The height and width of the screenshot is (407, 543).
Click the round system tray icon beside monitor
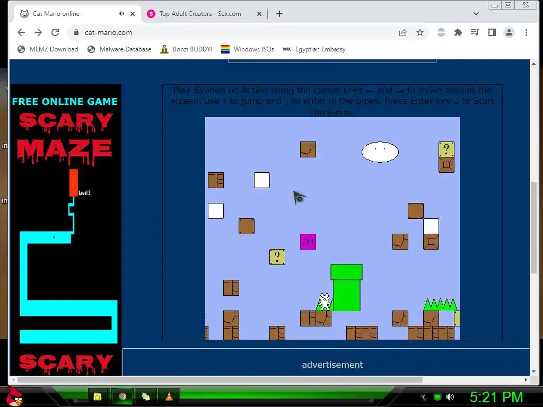(424, 397)
